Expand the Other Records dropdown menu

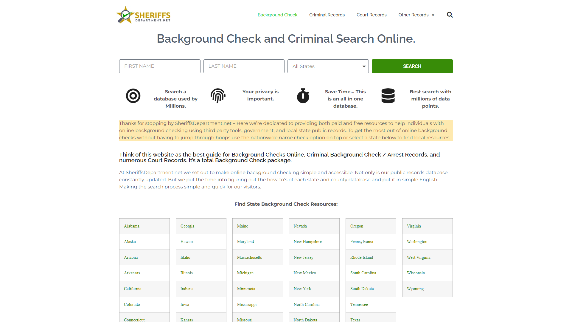(x=416, y=15)
